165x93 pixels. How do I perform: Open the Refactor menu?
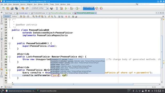click(x=30, y=4)
